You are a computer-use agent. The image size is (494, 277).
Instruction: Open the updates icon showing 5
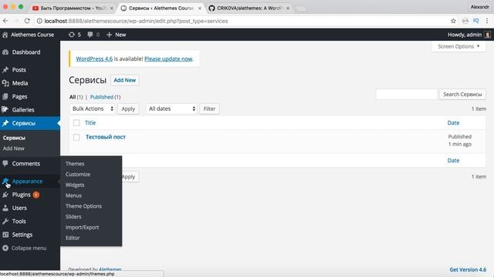[75, 35]
